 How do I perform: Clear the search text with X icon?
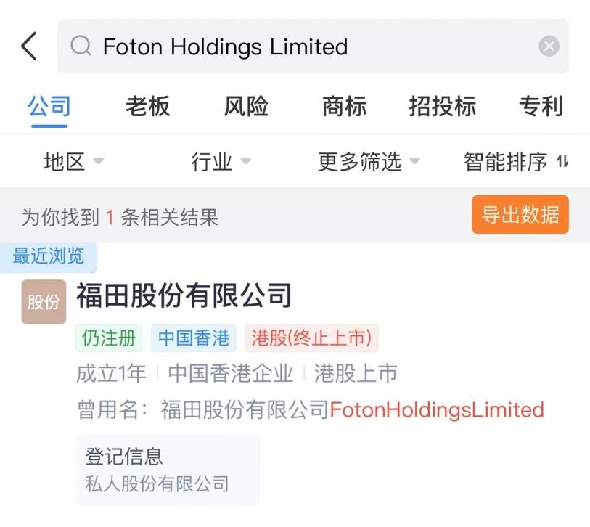point(549,46)
